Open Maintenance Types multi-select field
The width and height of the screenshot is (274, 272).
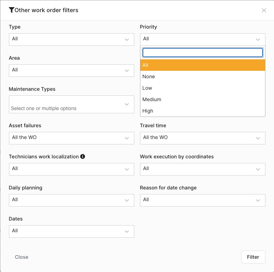[x=71, y=104]
